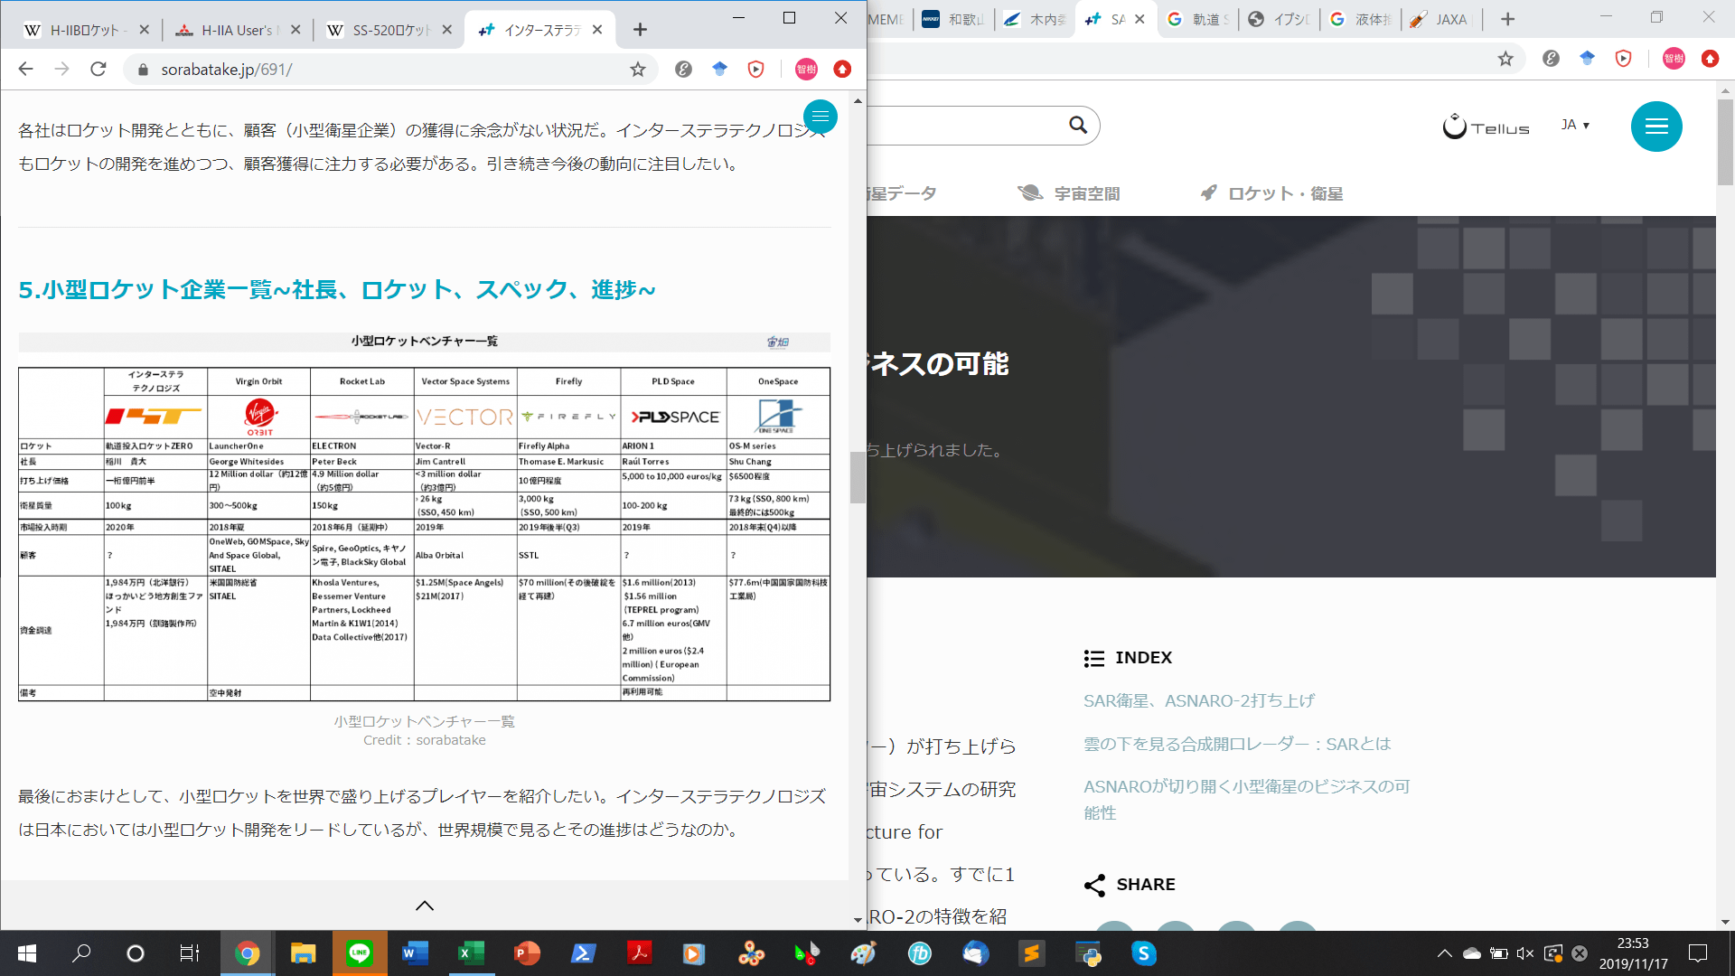1735x976 pixels.
Task: Open Adobe Acrobat from the taskbar
Action: pos(639,953)
